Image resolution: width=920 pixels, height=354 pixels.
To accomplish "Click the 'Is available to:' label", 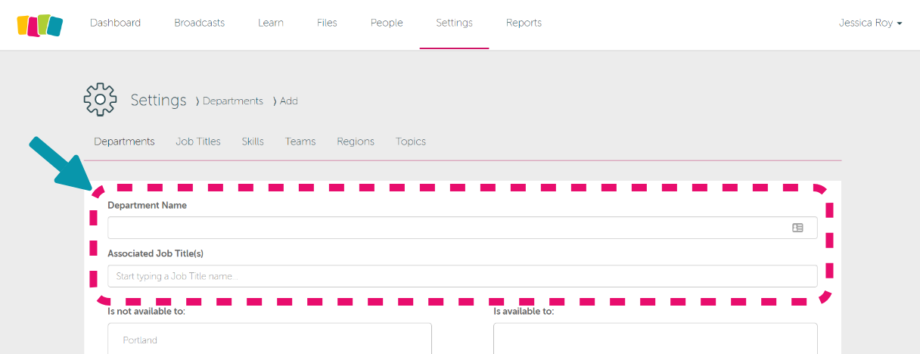I will 524,311.
